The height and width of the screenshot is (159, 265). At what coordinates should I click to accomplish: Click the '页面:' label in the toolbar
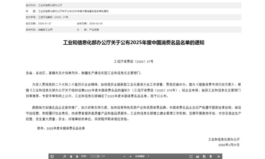pyautogui.click(x=84, y=156)
